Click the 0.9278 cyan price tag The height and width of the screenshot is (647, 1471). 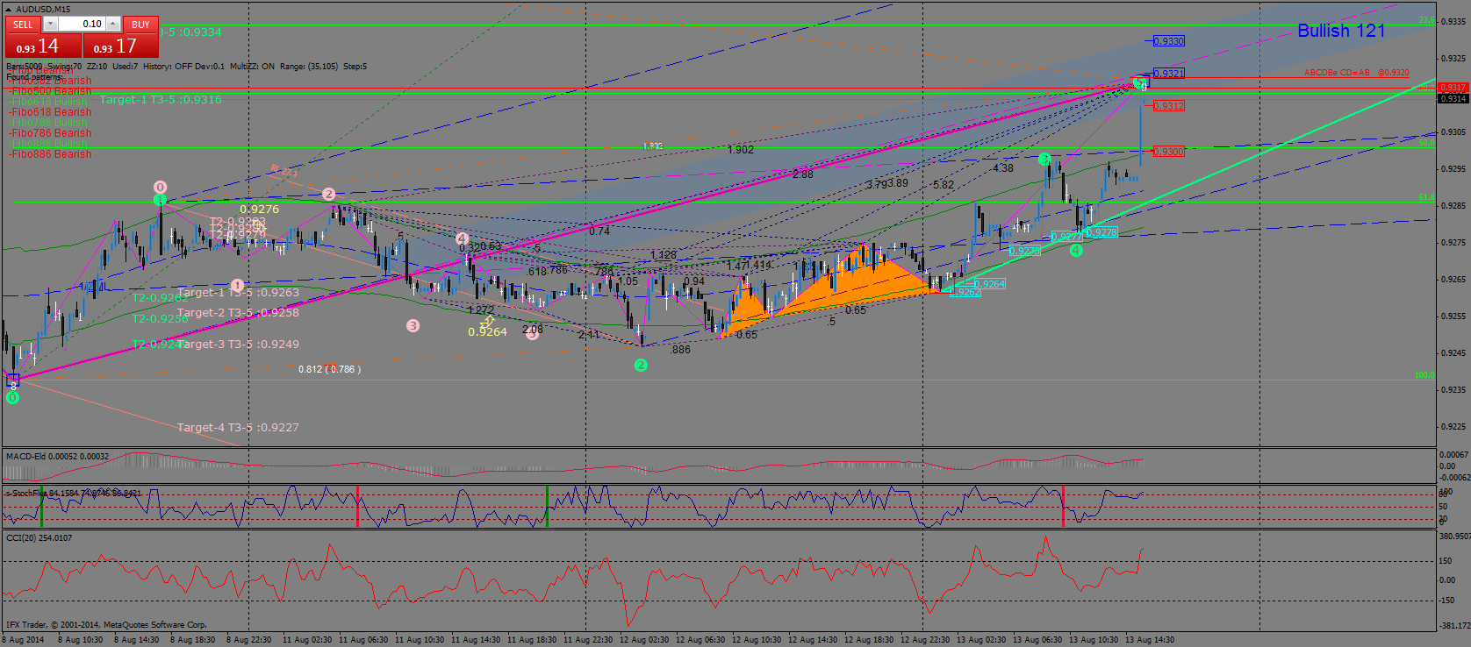[x=1101, y=232]
